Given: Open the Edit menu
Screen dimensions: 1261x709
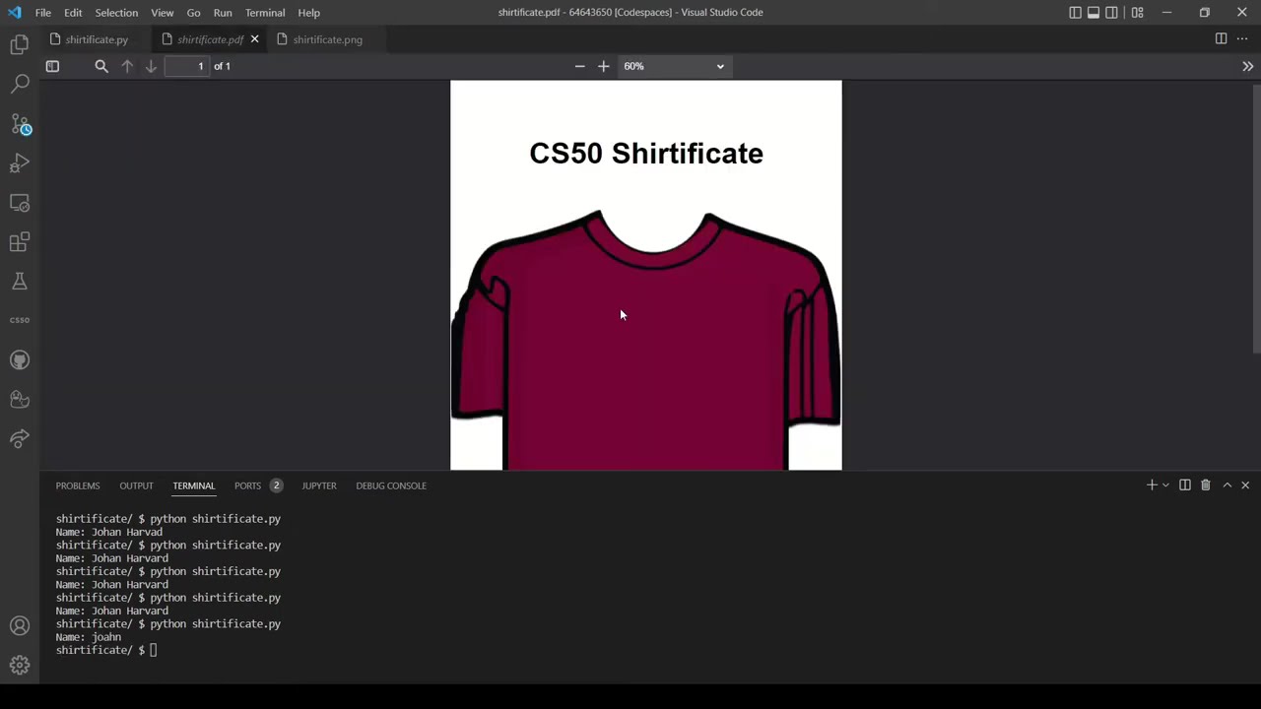Looking at the screenshot, I should [x=73, y=13].
